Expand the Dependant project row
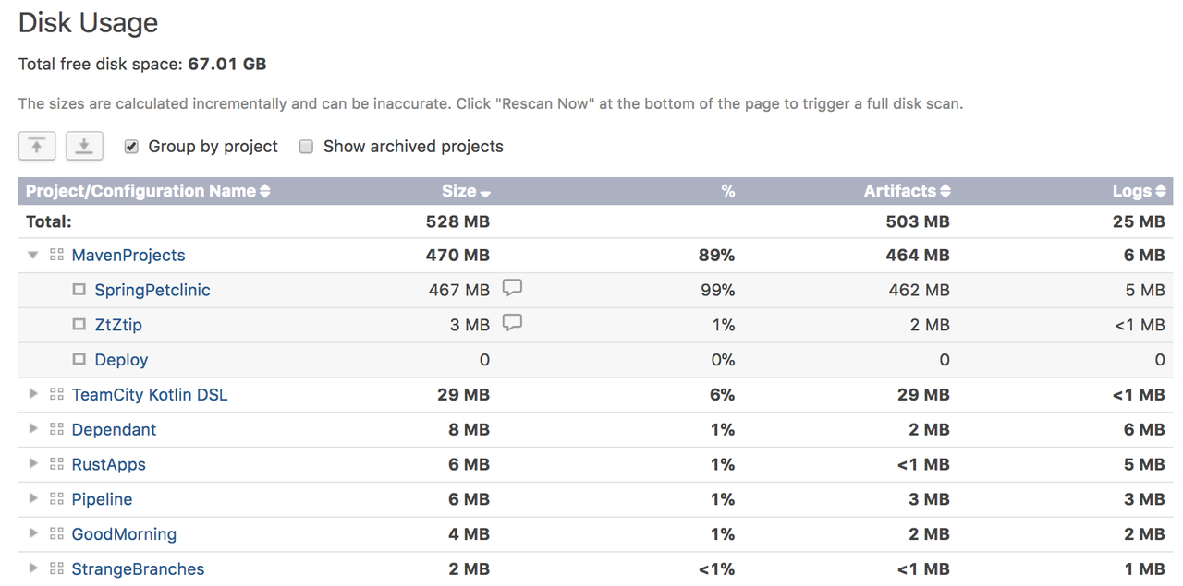The height and width of the screenshot is (586, 1183). coord(33,429)
